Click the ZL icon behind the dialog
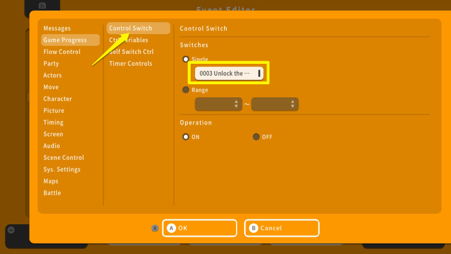 coord(42,6)
